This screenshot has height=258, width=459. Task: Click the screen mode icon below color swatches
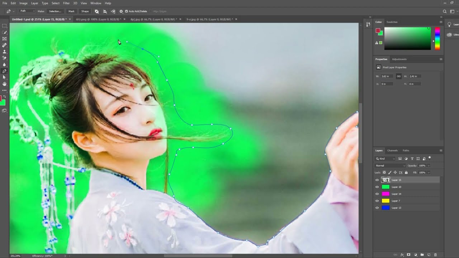tap(4, 111)
